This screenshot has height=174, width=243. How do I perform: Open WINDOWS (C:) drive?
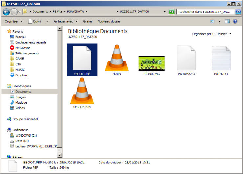(23, 135)
